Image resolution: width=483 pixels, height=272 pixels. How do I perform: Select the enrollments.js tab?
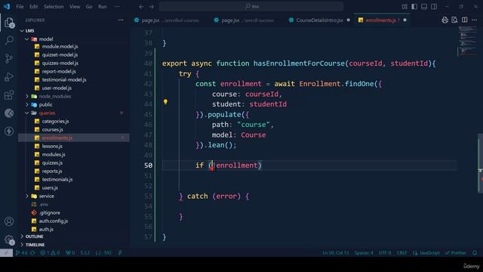pos(382,20)
